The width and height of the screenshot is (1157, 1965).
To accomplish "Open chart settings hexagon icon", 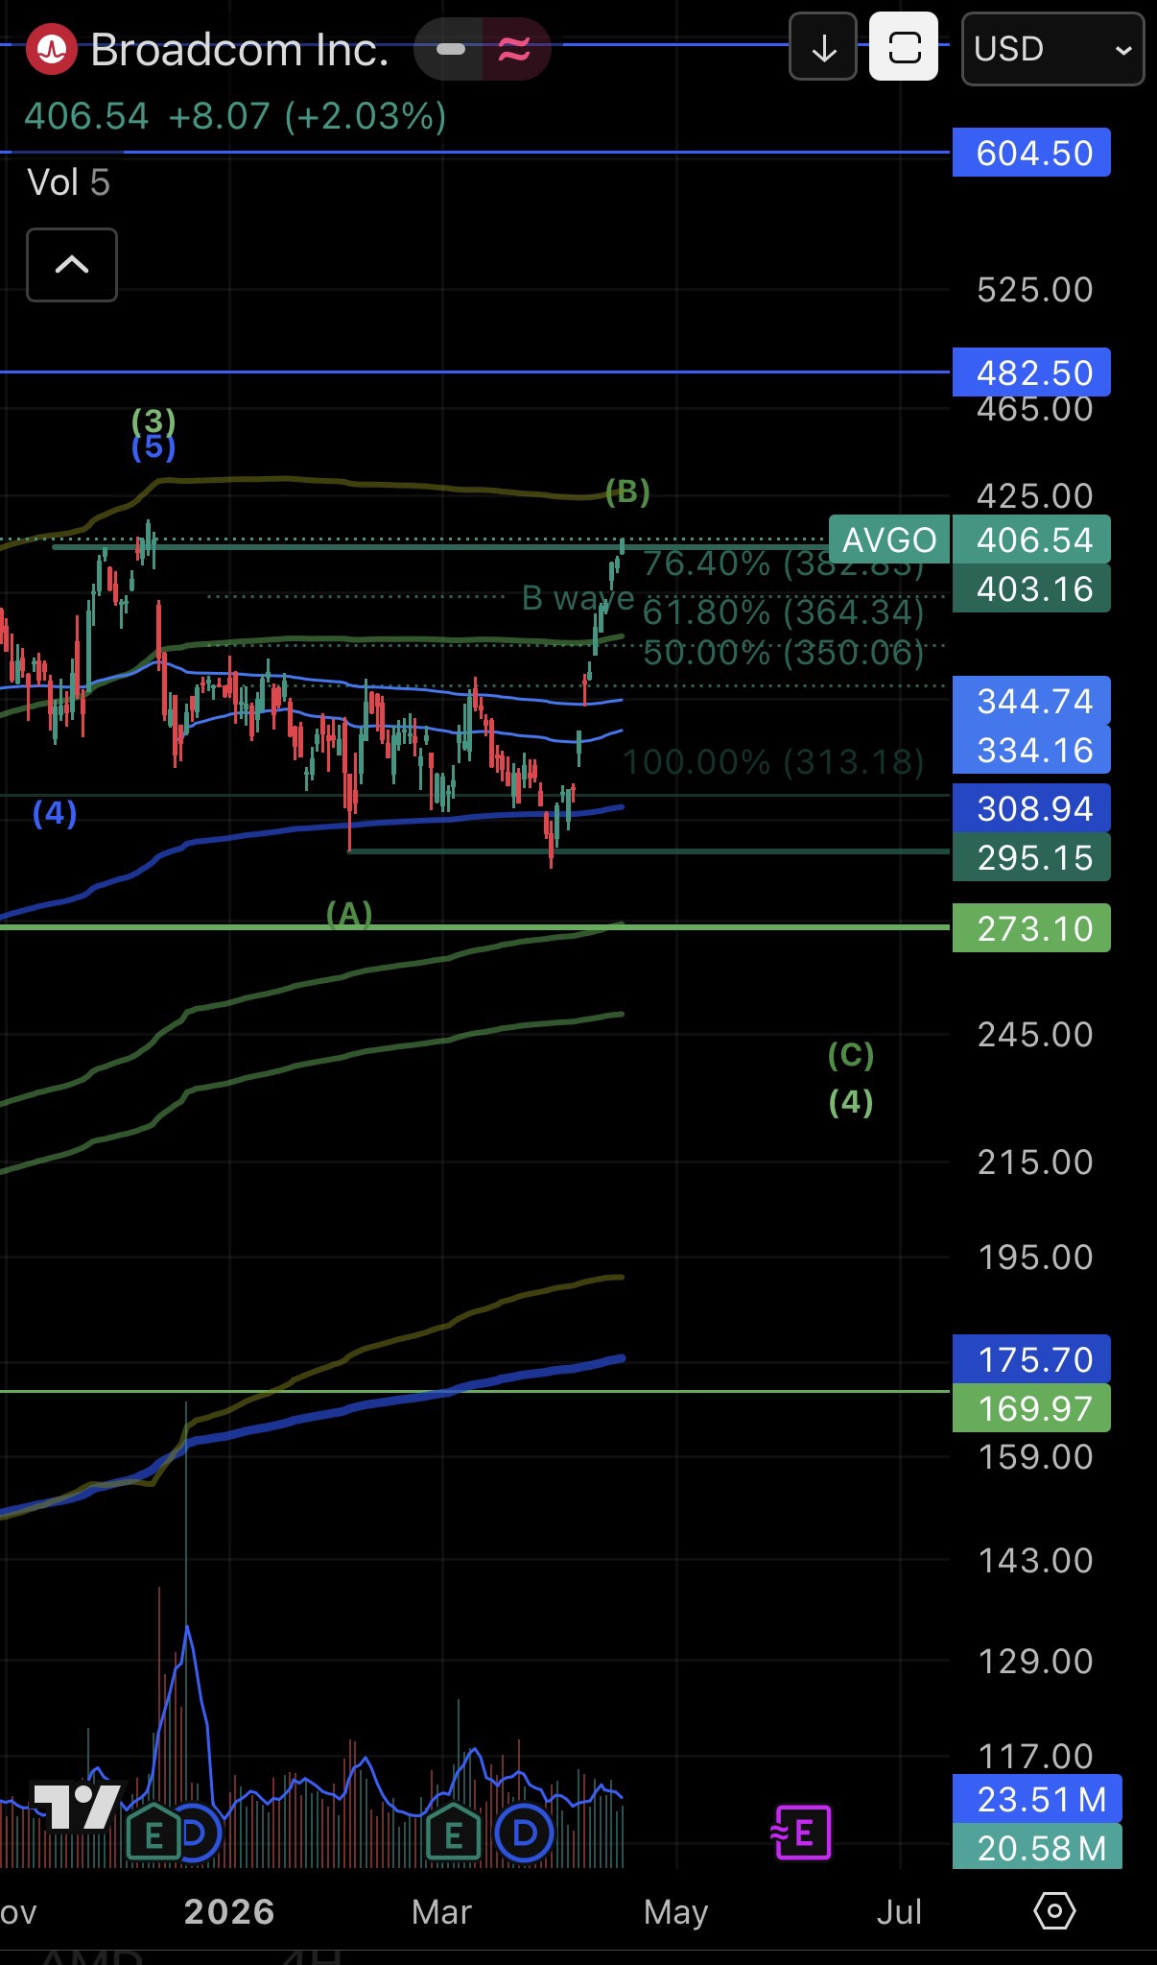I will pyautogui.click(x=1054, y=1911).
